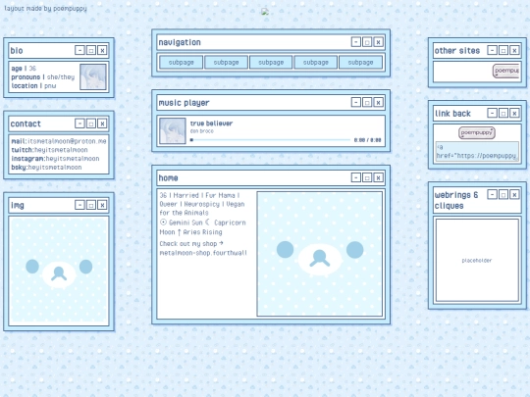Screen dimensions: 530x397
Task: Click the pronouns line in bio
Action: point(43,77)
